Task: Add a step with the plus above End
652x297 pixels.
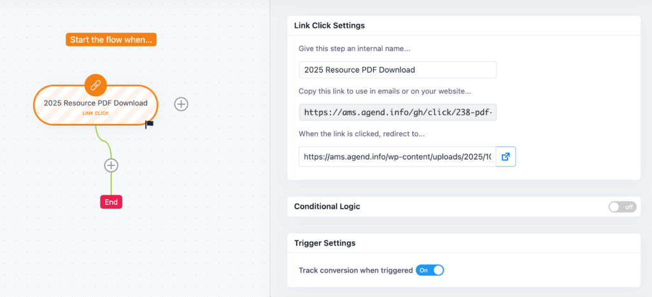Action: (111, 165)
